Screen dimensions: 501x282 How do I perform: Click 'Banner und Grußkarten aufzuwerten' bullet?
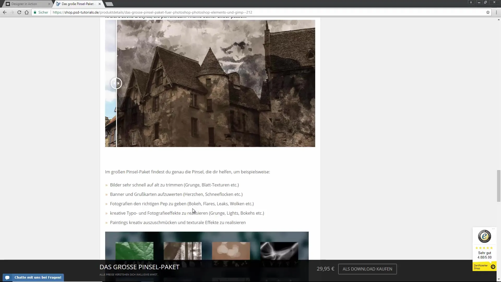(176, 194)
